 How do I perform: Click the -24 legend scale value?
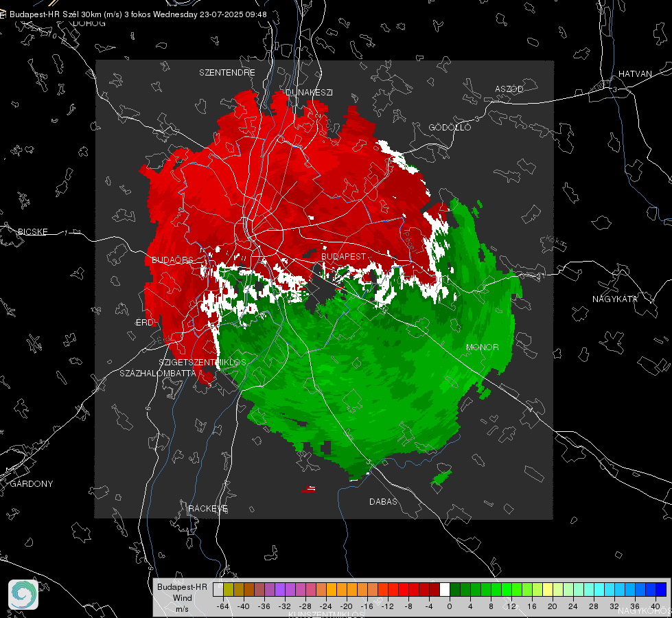tap(326, 606)
